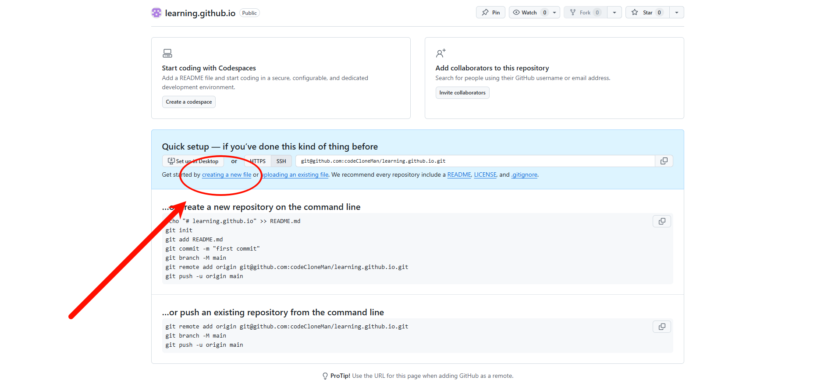This screenshot has width=835, height=380.
Task: Click the pin icon in Pin button
Action: pyautogui.click(x=485, y=12)
